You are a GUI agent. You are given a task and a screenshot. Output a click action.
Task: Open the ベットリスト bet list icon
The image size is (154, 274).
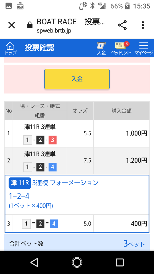121,49
